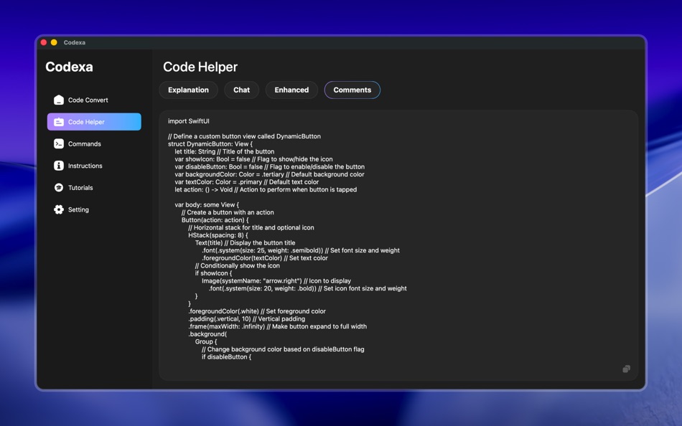
Task: Click the Codexa sidebar heading
Action: (x=69, y=67)
